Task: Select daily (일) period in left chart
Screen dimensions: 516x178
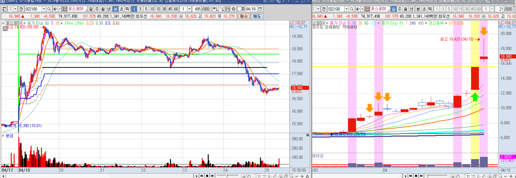Action: (x=91, y=9)
